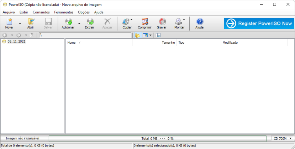295x149 pixels.
Task: Click the Montar drive icon
Action: [178, 22]
